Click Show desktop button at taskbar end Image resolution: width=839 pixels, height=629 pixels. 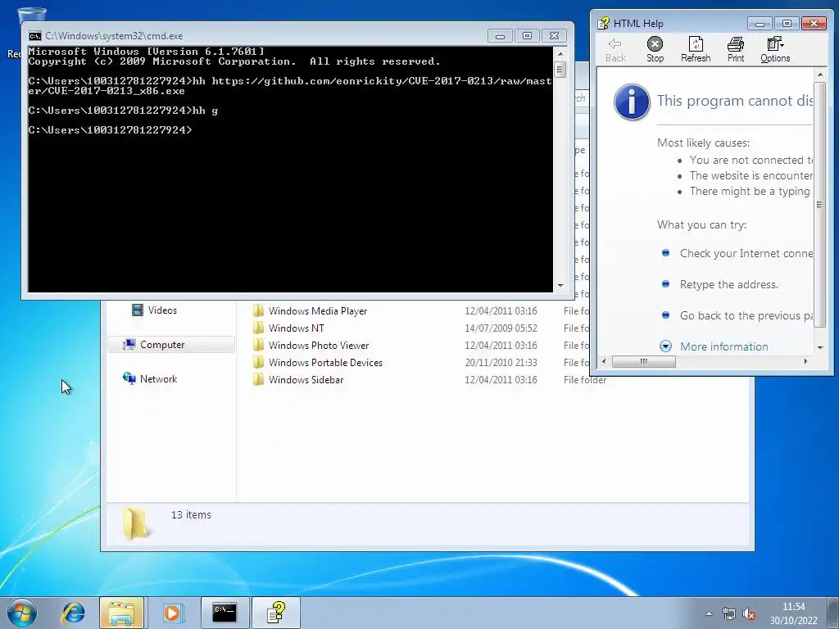[833, 613]
